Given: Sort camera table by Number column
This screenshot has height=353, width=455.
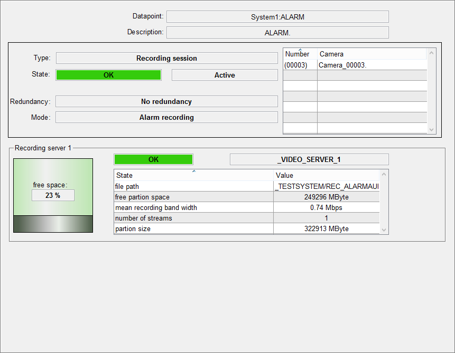Looking at the screenshot, I should click(x=300, y=54).
